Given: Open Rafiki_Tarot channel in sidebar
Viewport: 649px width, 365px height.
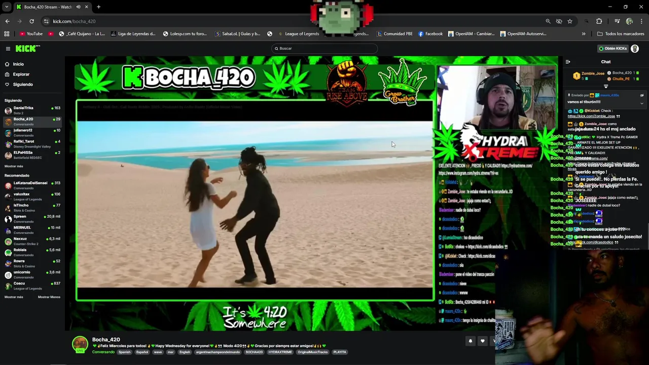Looking at the screenshot, I should tap(32, 143).
